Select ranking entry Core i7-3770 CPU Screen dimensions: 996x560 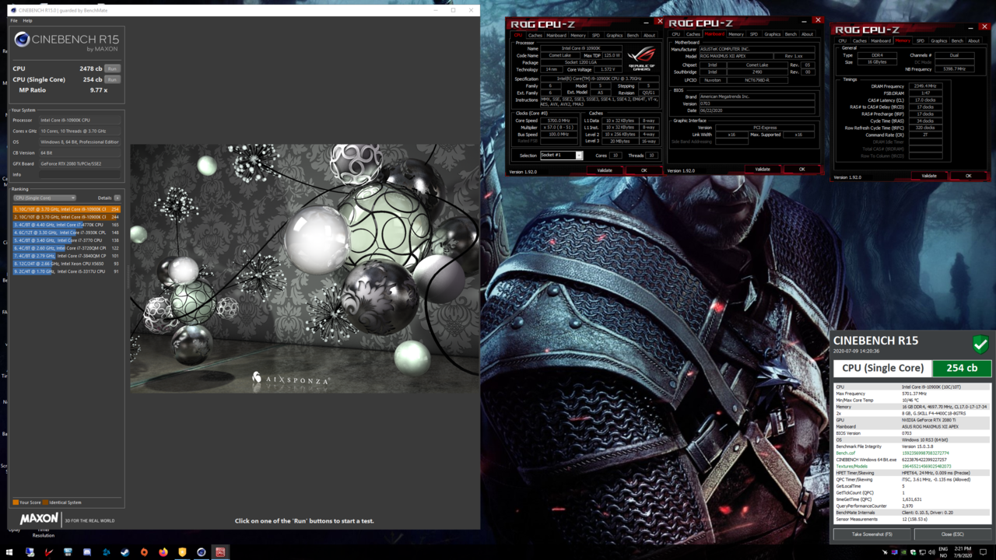coord(66,240)
